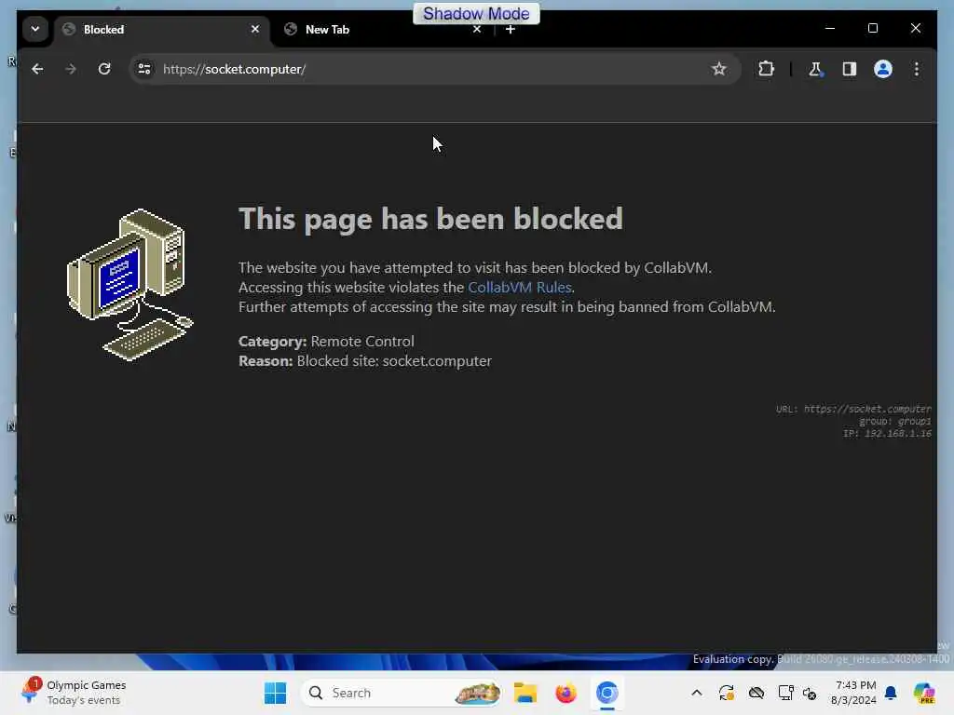Show hidden system tray icons
This screenshot has width=954, height=715.
point(697,693)
